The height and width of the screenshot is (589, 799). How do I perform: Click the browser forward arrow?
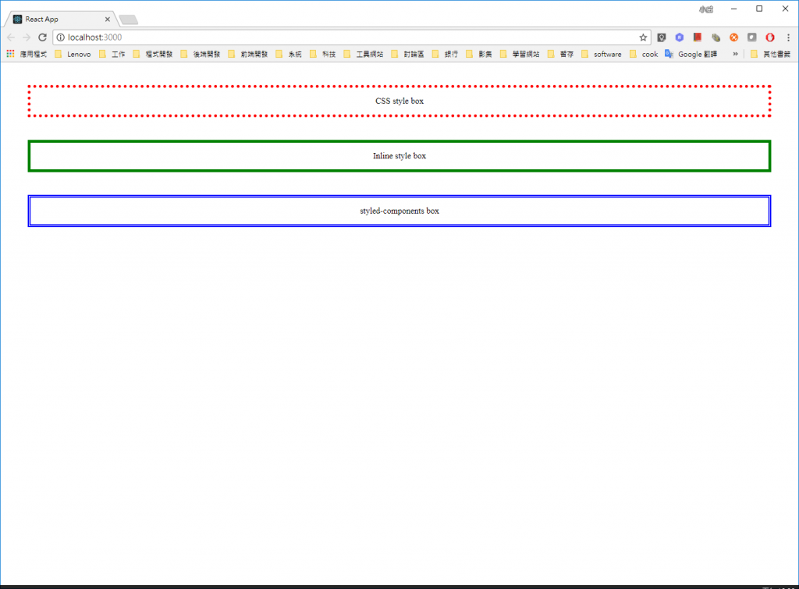pos(27,37)
